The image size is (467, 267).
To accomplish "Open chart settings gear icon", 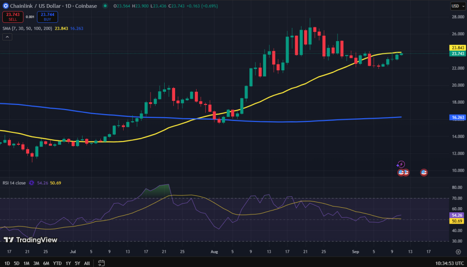I will [x=458, y=251].
